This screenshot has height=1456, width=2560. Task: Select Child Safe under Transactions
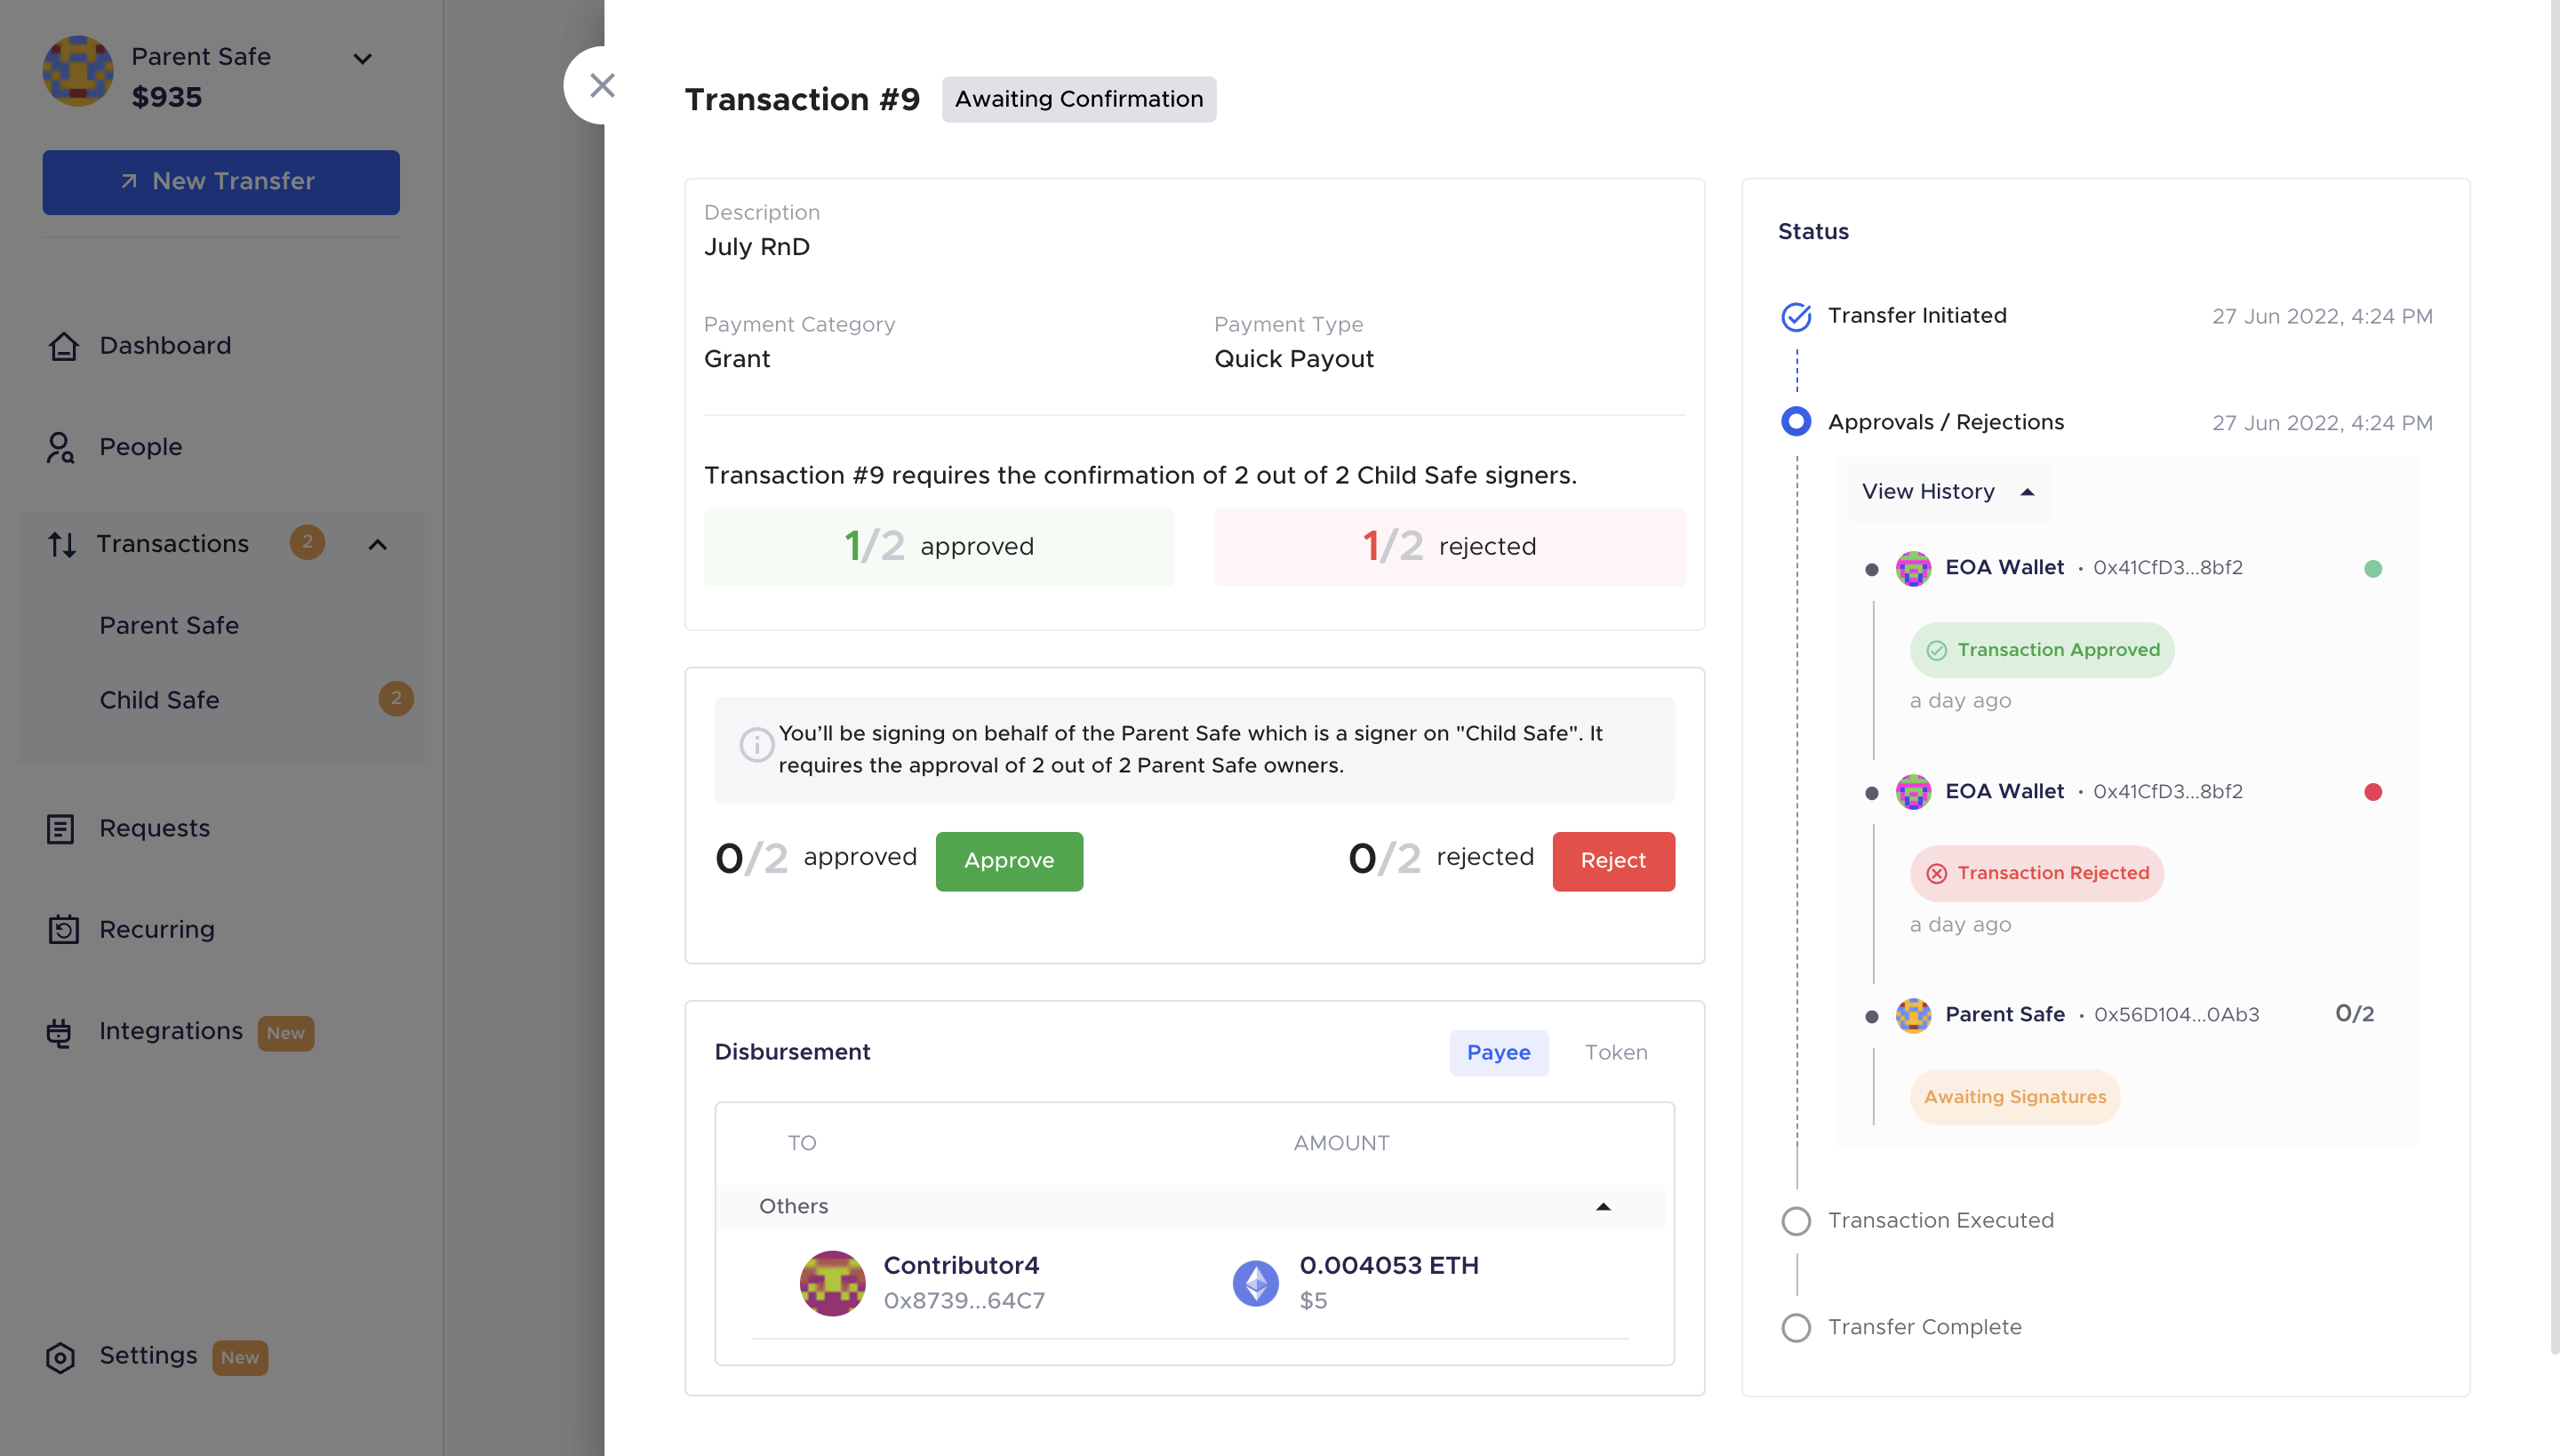point(159,700)
